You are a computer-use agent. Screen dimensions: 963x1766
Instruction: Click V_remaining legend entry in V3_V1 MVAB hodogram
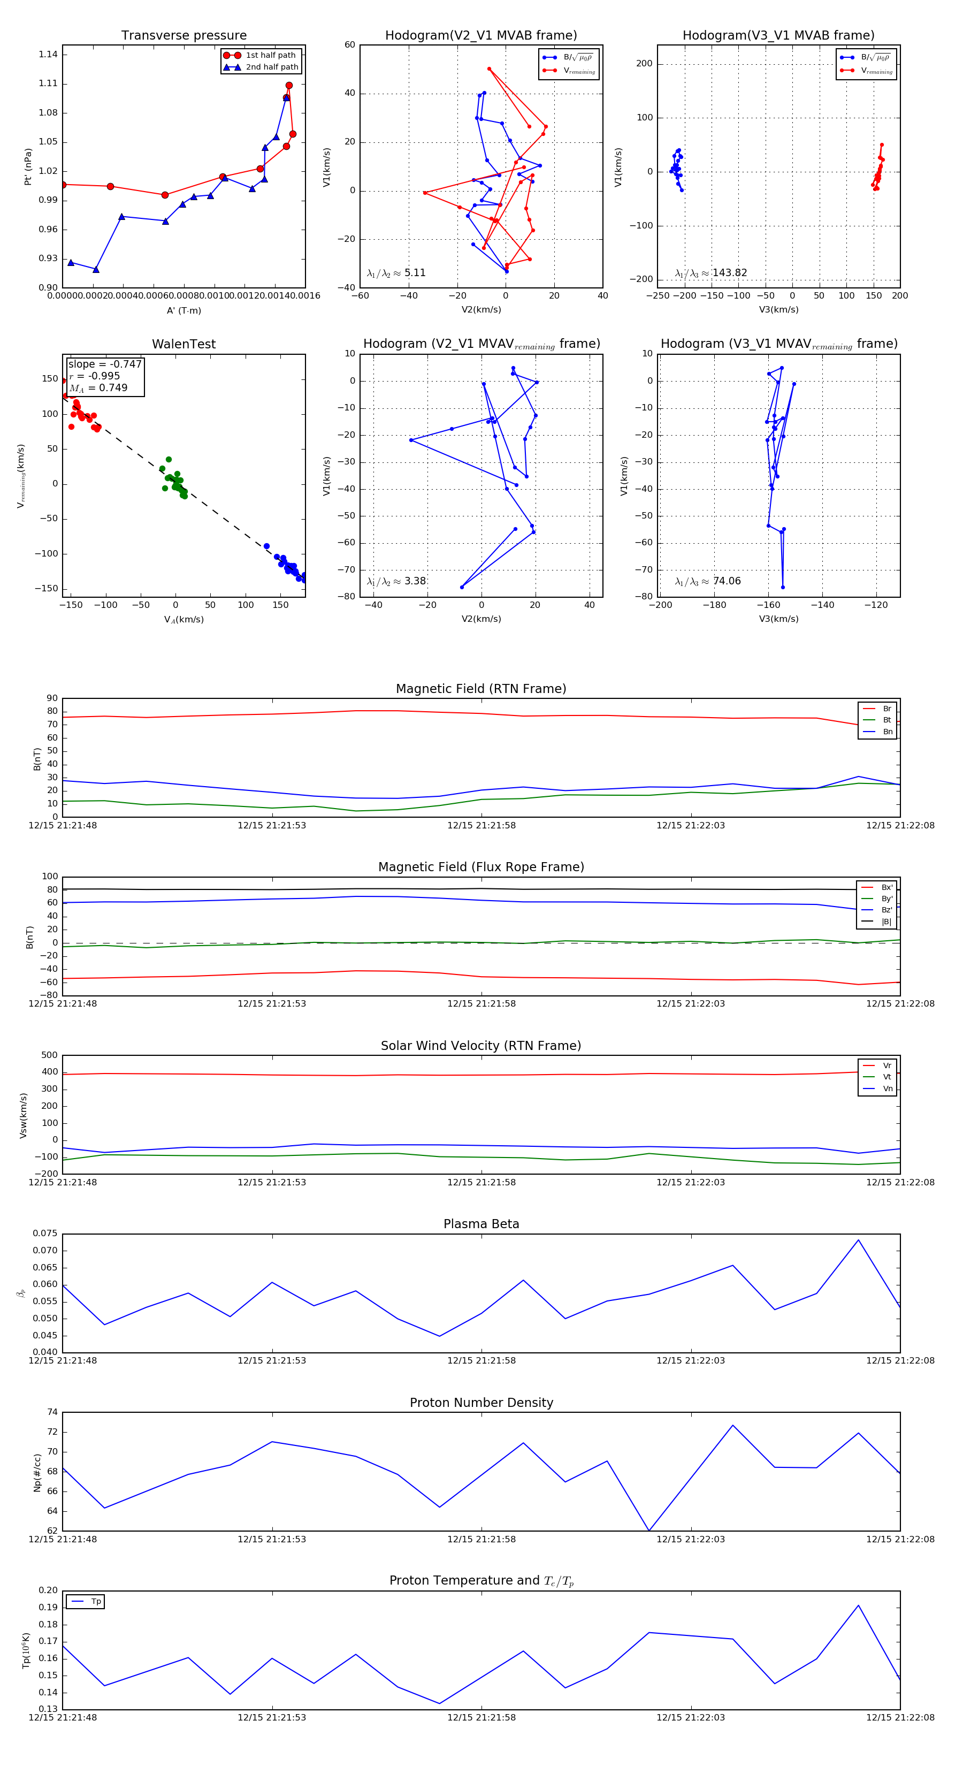(x=866, y=71)
